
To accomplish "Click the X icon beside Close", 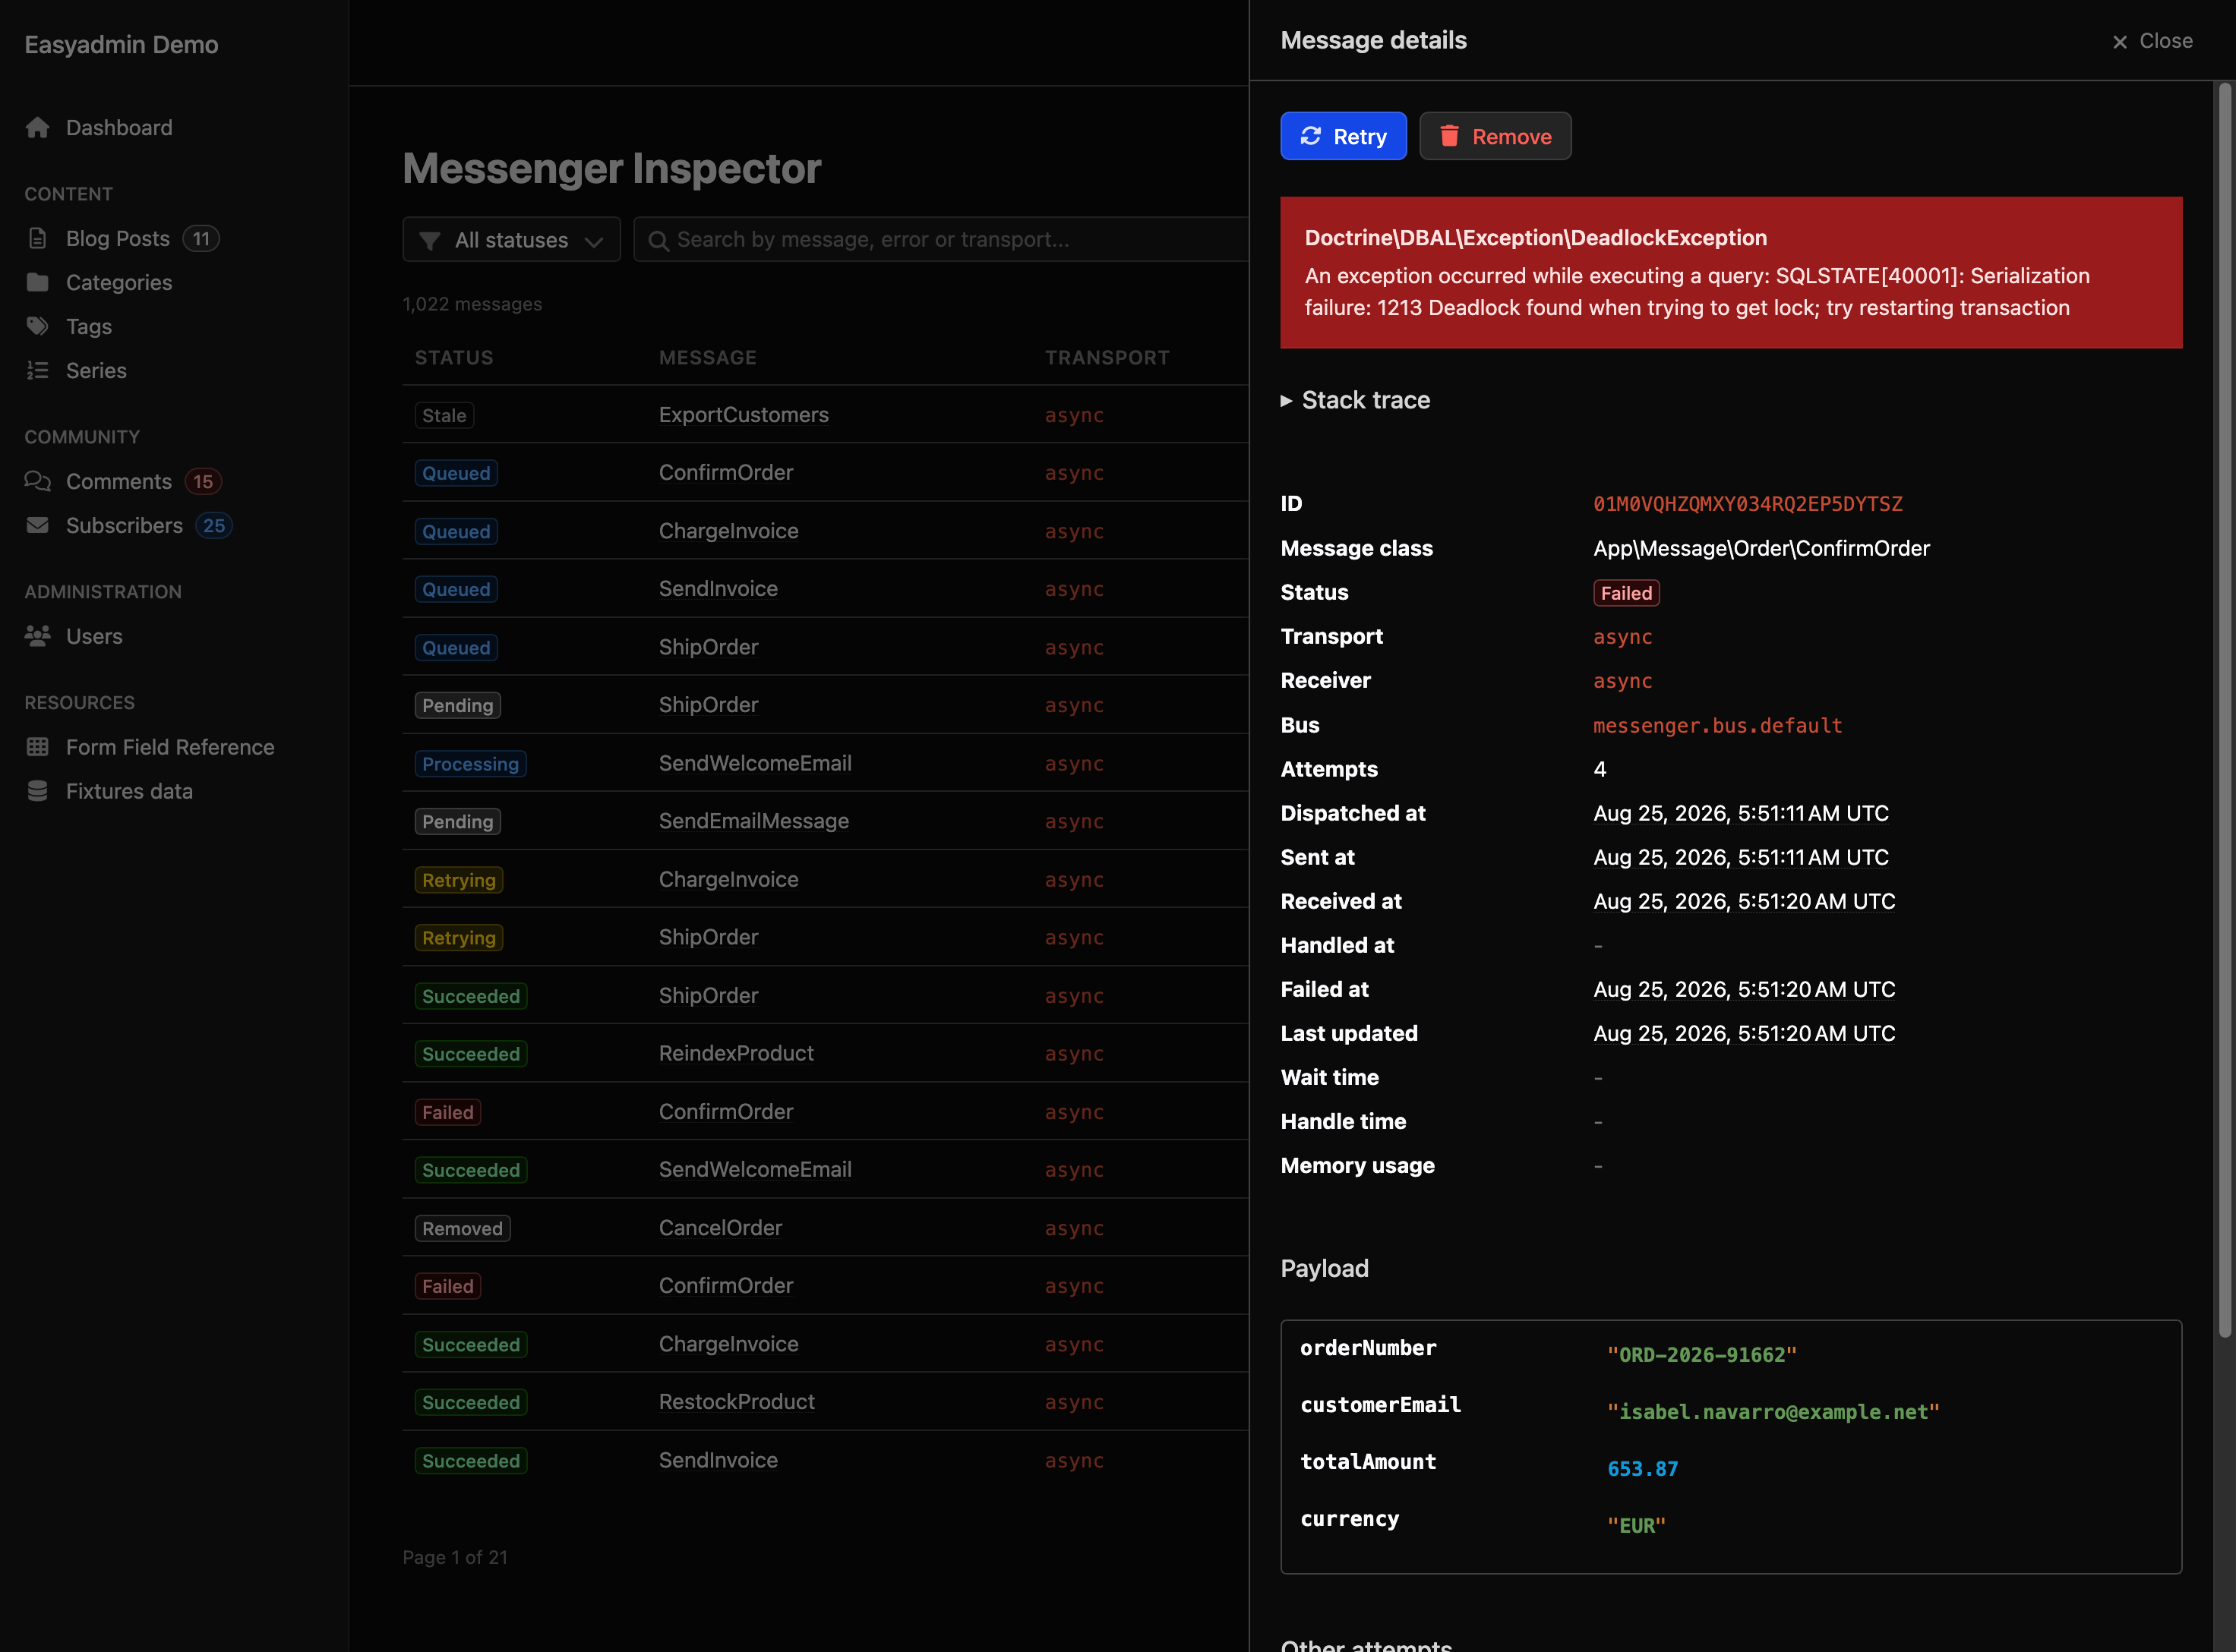I will pos(2120,42).
